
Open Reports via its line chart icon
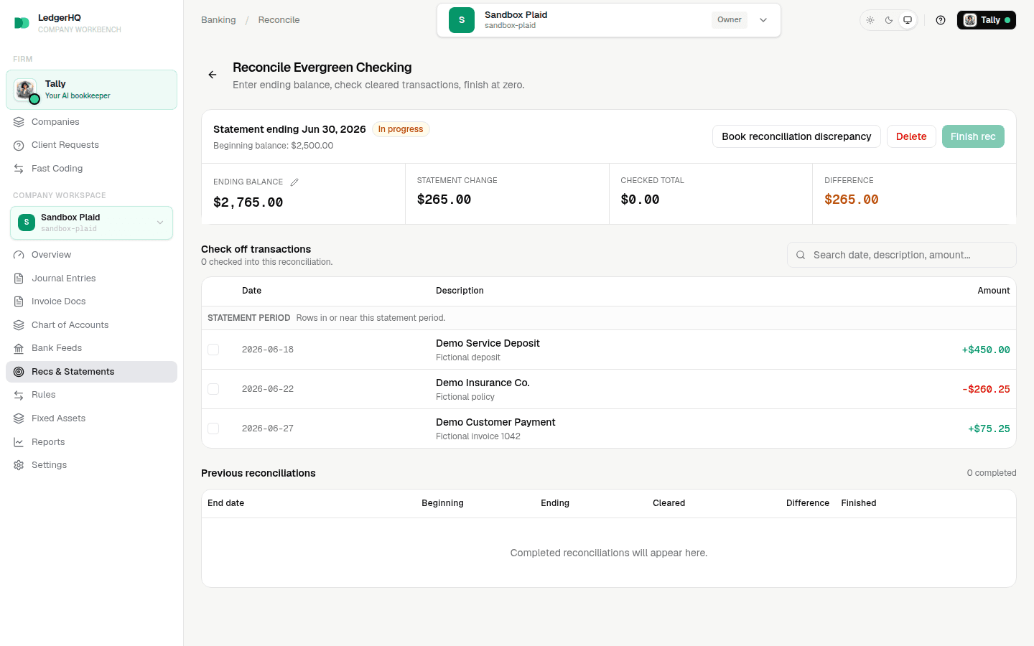pos(19,442)
